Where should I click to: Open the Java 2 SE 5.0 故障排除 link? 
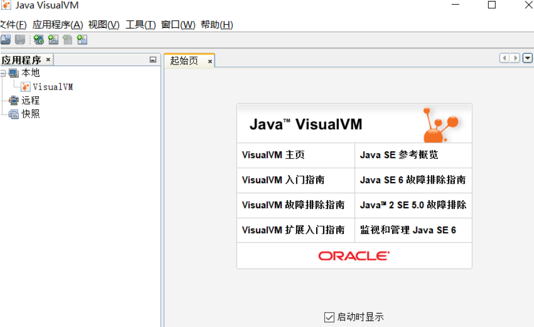(x=413, y=205)
